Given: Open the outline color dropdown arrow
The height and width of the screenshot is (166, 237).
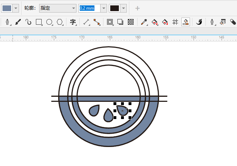Looking at the screenshot, I should pyautogui.click(x=124, y=8).
